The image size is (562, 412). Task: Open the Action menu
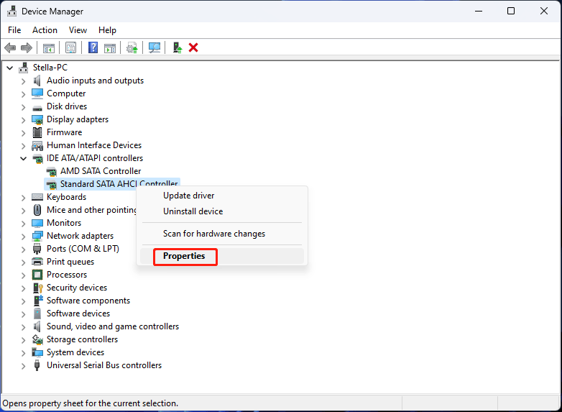45,30
